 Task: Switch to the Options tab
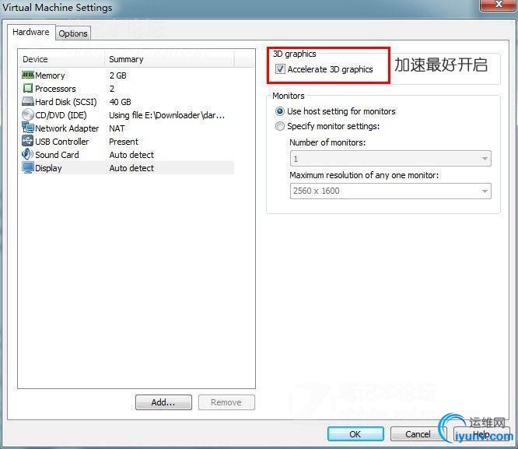(73, 33)
